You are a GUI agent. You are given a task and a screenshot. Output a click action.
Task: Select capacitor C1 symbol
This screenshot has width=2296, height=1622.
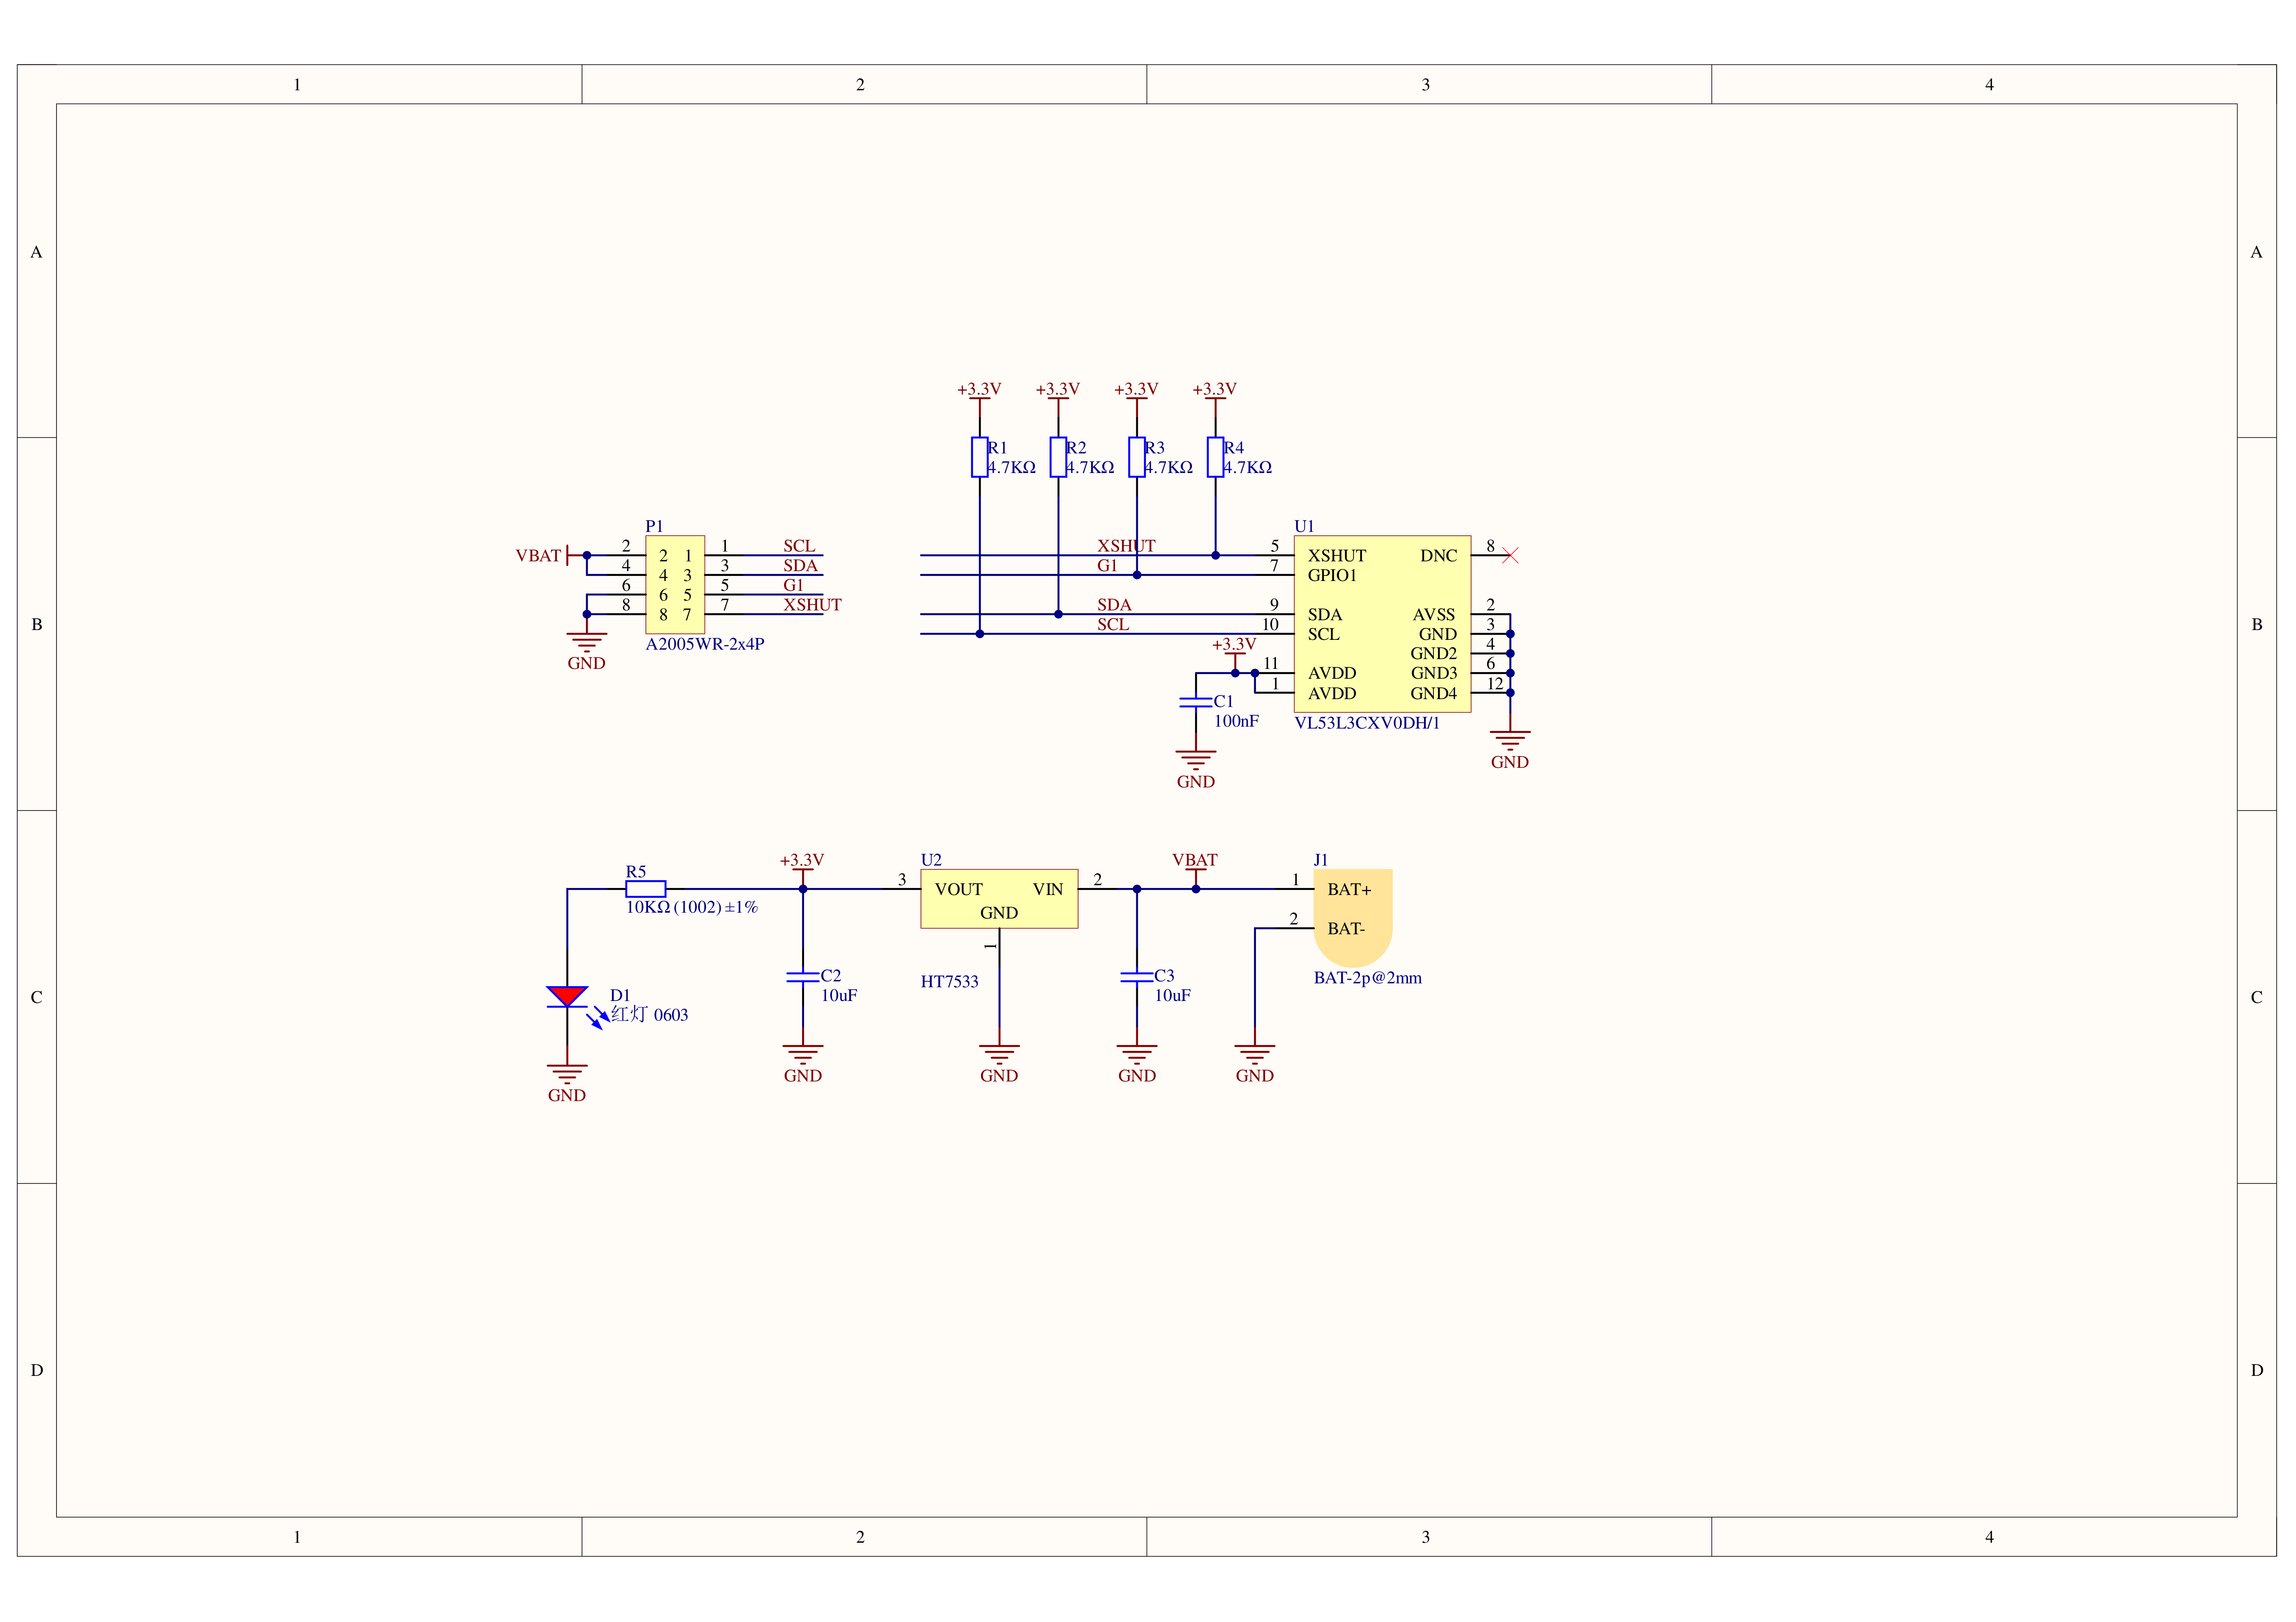pyautogui.click(x=1196, y=703)
